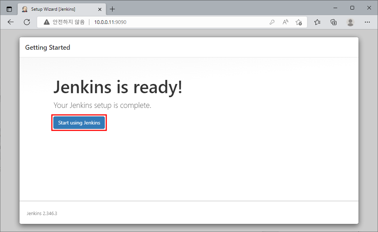Click the not secure warning triangle icon
Screen dimensions: 378x232
(47, 22)
